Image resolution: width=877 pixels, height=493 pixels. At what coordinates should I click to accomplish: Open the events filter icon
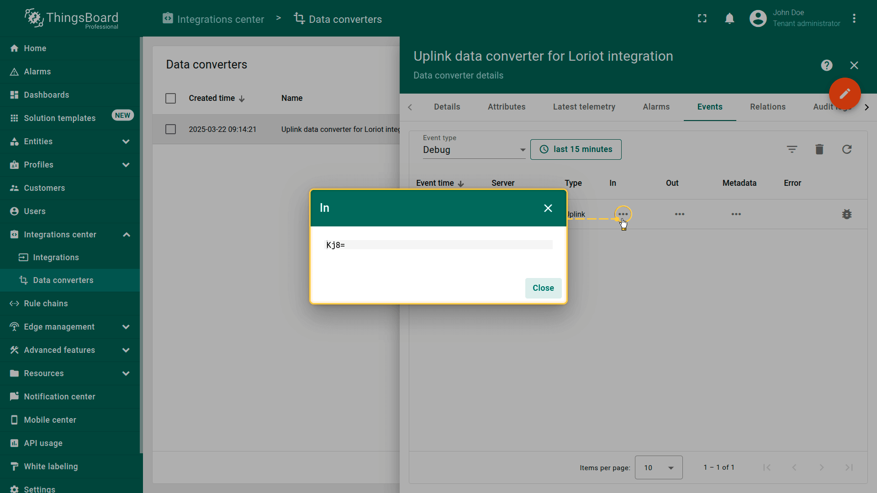point(792,149)
